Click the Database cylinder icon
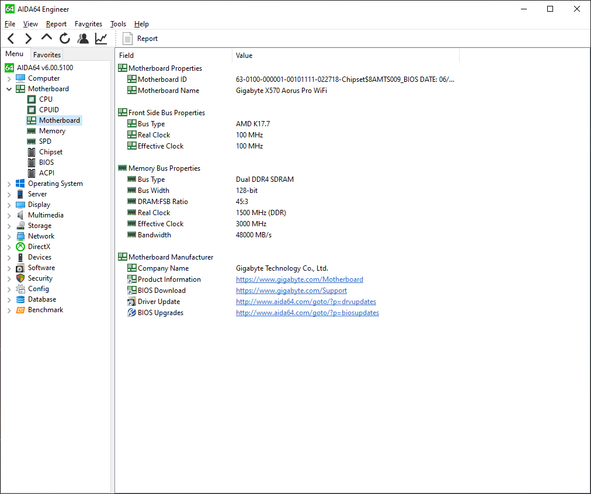Screen dimensions: 591x494 point(20,299)
